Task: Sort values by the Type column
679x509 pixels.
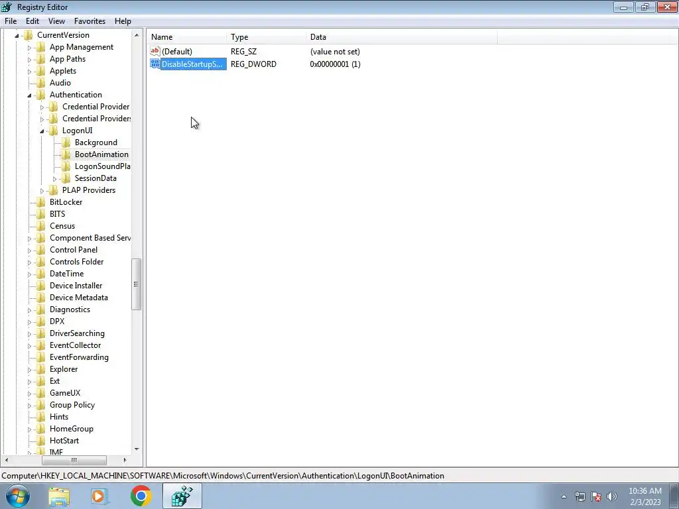Action: click(x=266, y=37)
